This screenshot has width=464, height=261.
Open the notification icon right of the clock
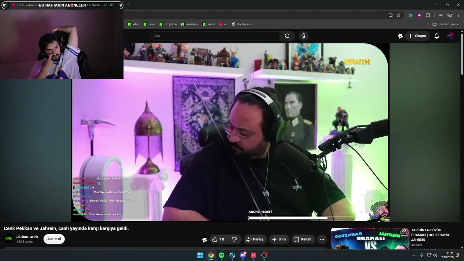click(458, 255)
